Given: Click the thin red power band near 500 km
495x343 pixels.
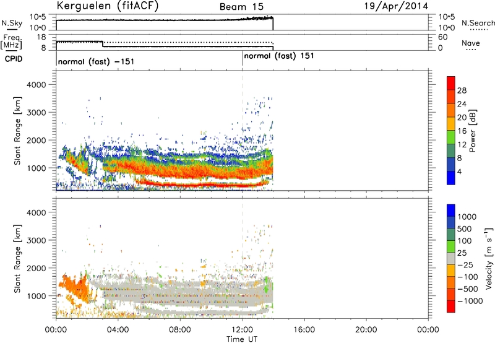Looking at the screenshot, I should tap(202, 184).
